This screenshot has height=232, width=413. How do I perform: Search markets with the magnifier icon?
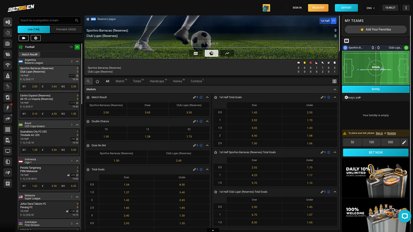click(89, 81)
